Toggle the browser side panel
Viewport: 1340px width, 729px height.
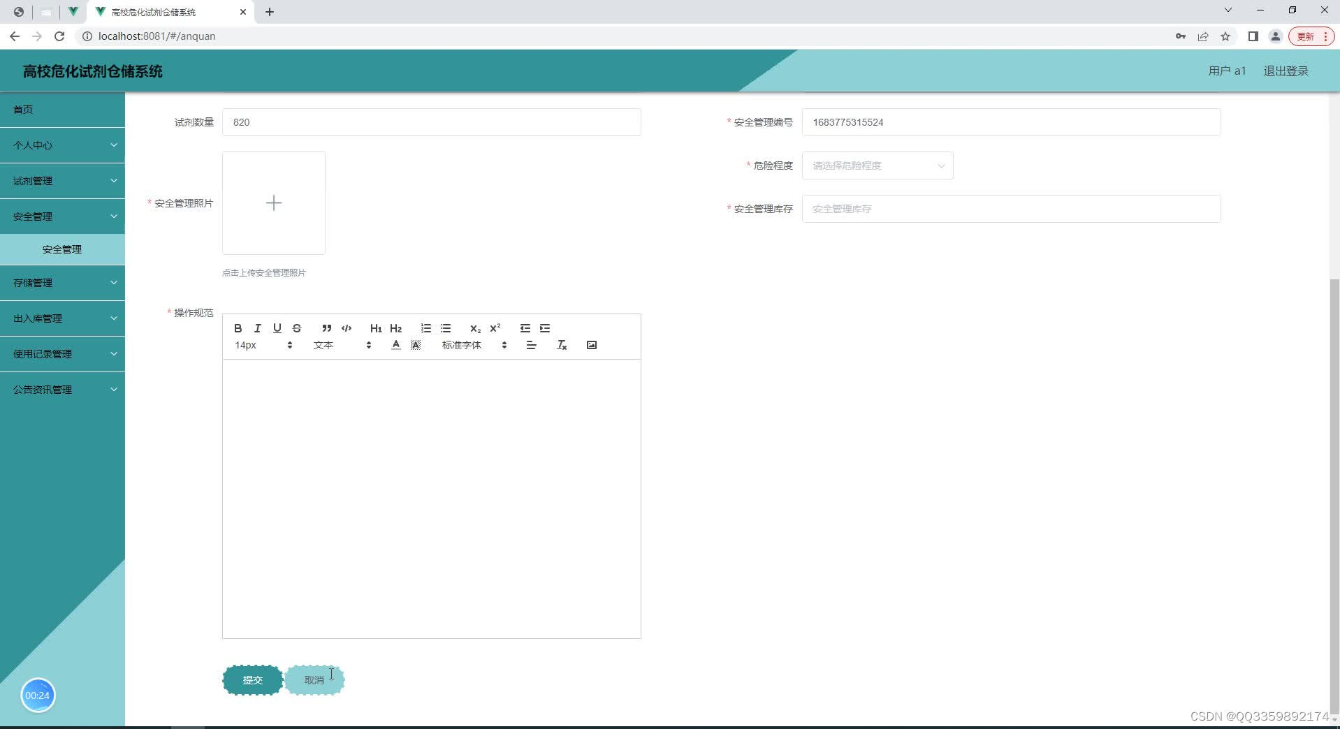(x=1253, y=36)
